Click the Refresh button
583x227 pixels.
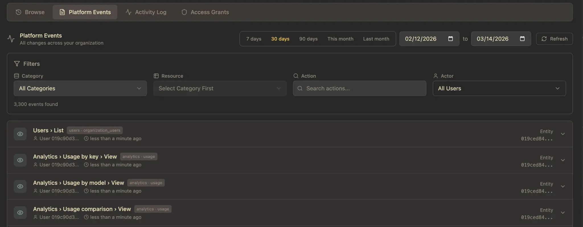(554, 39)
